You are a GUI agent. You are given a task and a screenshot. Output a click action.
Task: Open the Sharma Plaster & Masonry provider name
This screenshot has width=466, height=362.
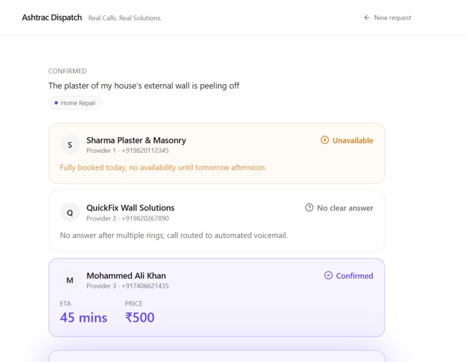point(136,140)
